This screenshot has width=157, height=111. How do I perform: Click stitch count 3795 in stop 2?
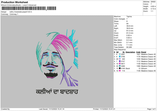coord(123,57)
